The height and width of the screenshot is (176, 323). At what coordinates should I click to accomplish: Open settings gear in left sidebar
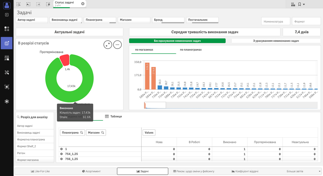[7, 101]
